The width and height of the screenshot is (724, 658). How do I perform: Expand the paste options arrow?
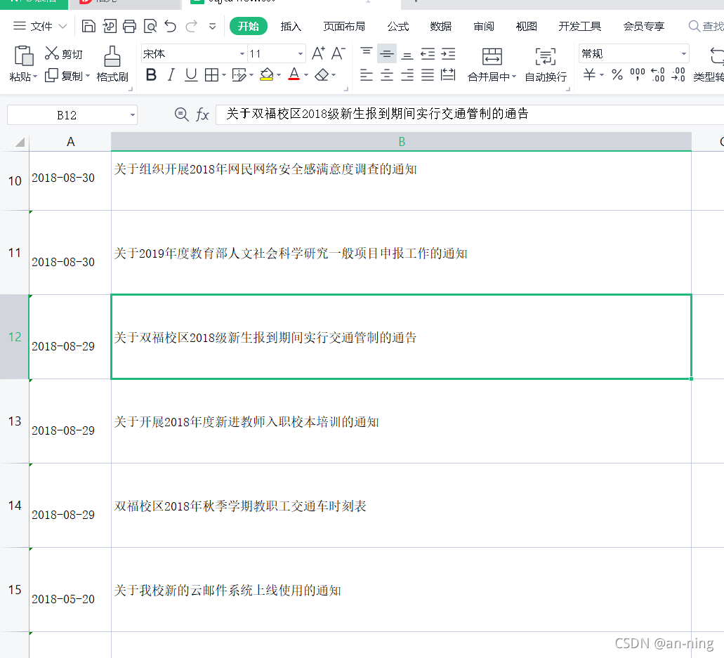[x=34, y=77]
